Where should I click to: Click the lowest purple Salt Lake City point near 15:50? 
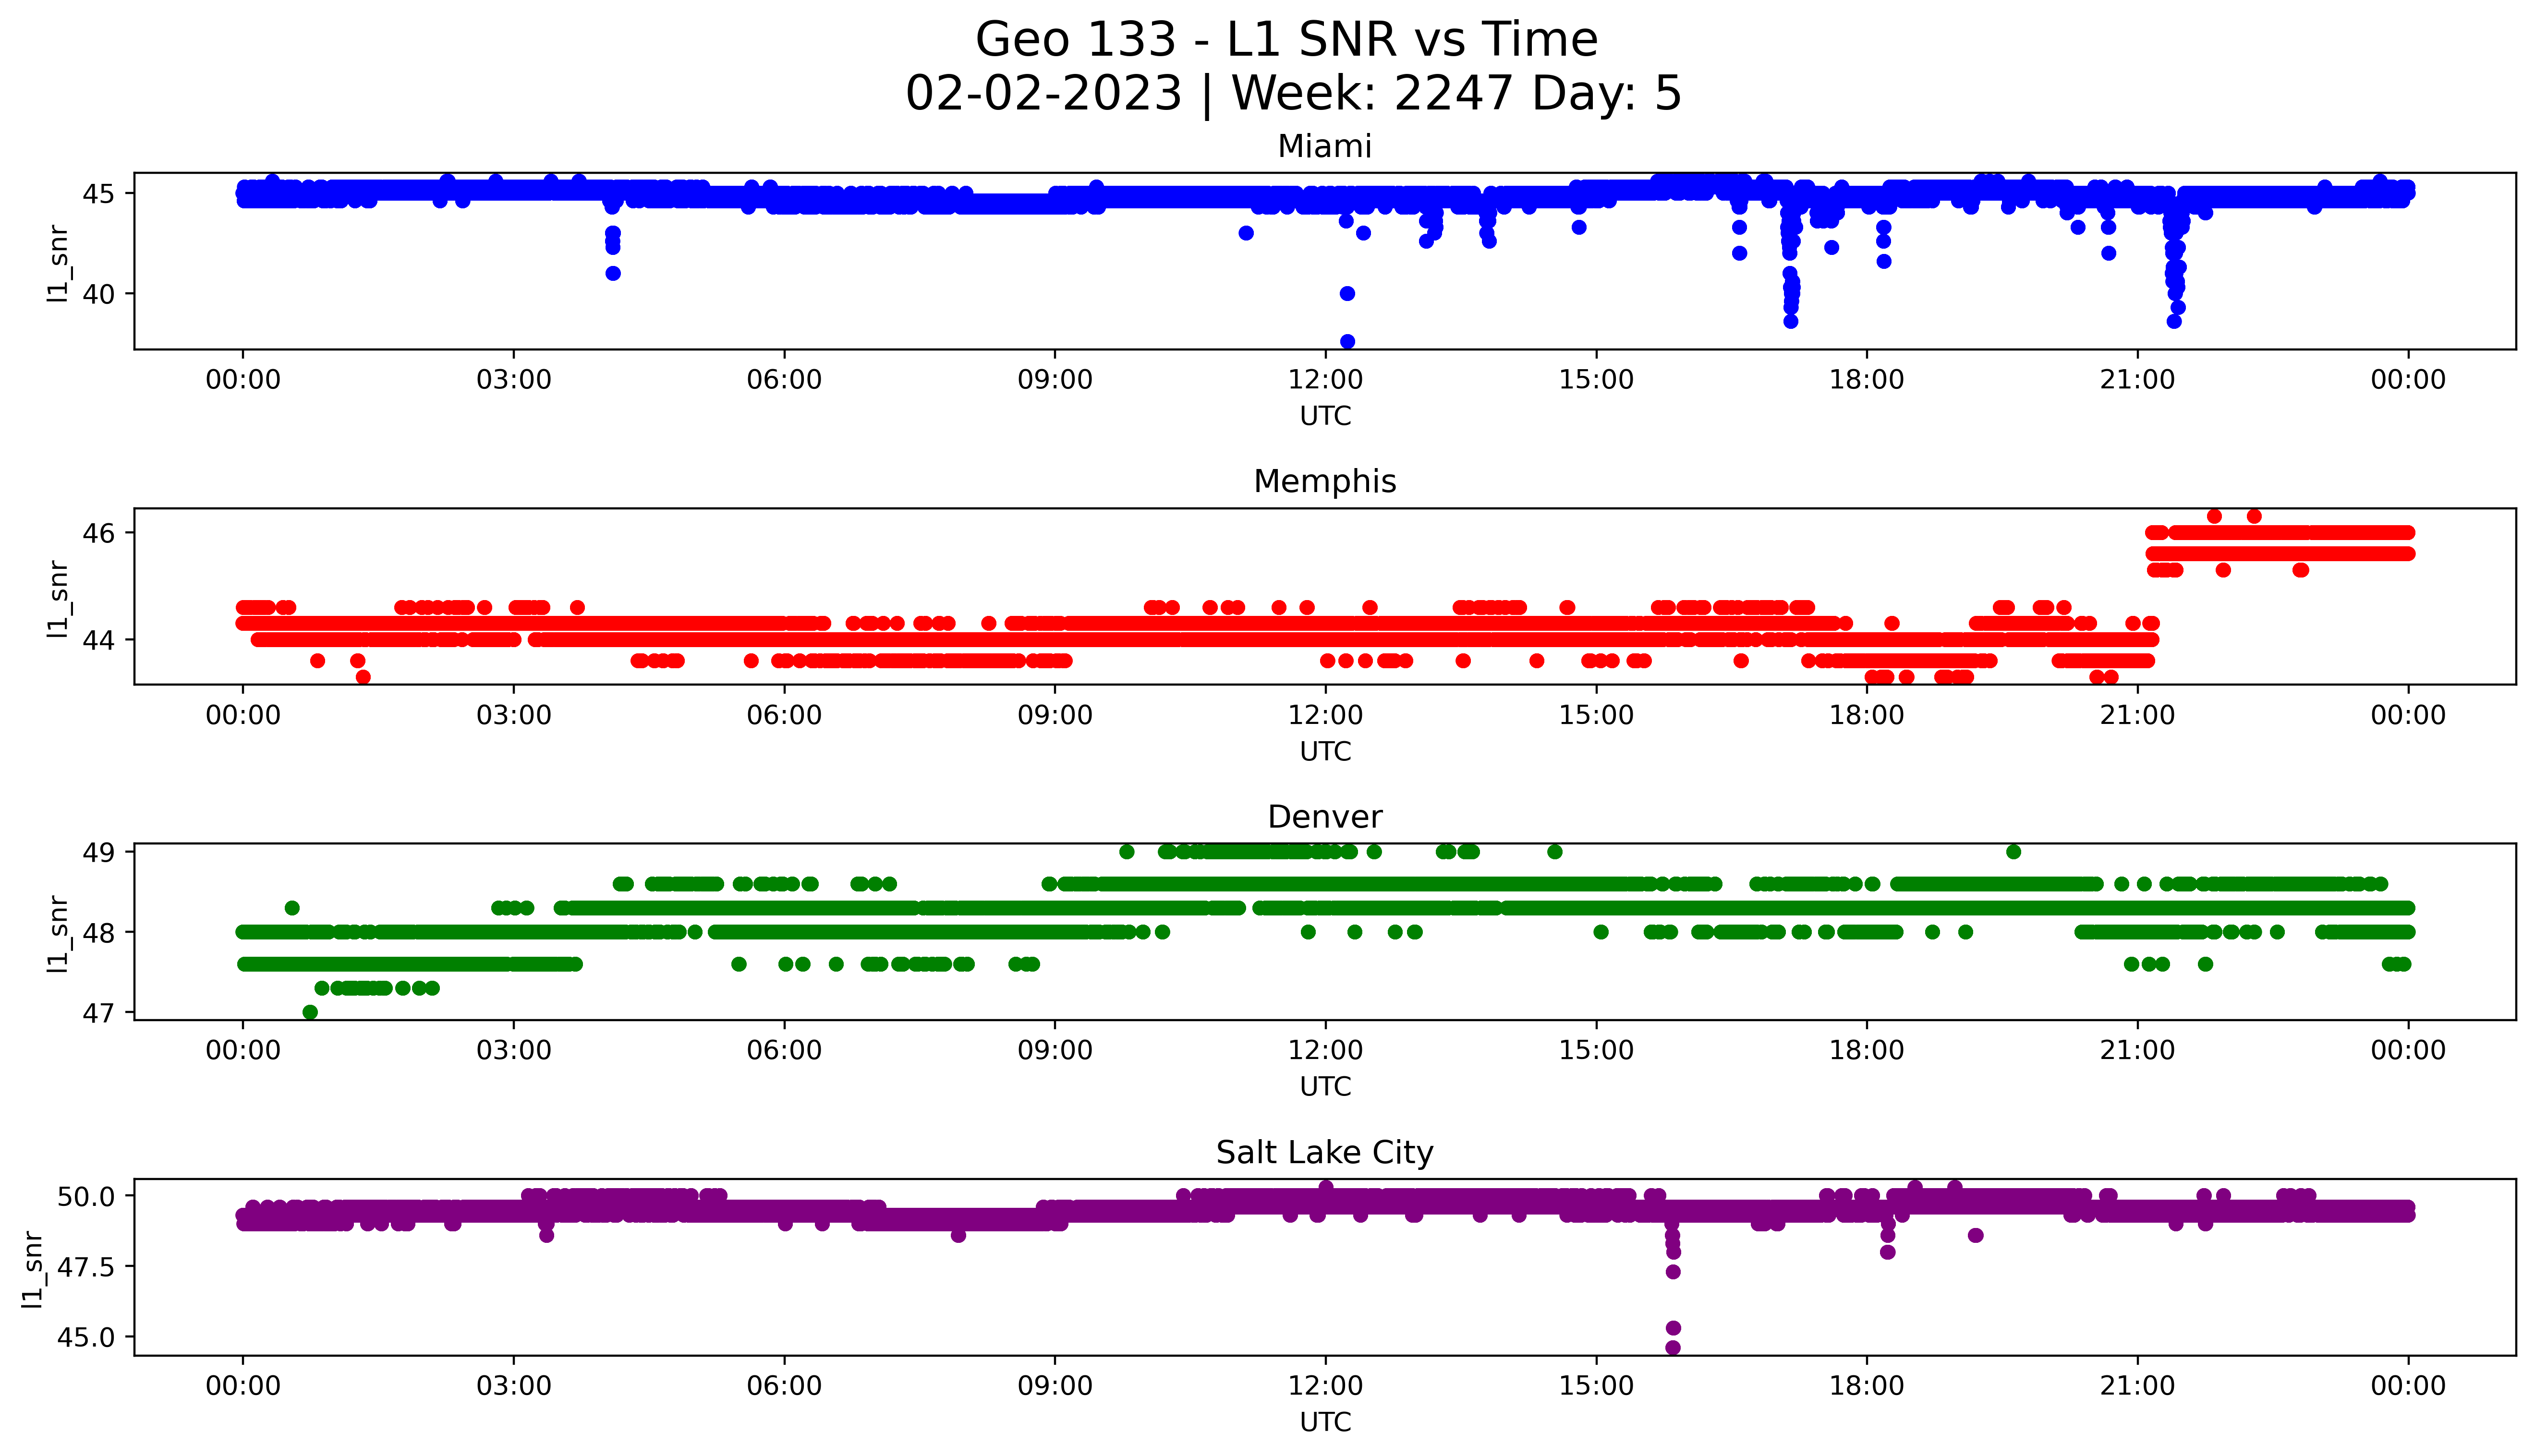pyautogui.click(x=1673, y=1348)
